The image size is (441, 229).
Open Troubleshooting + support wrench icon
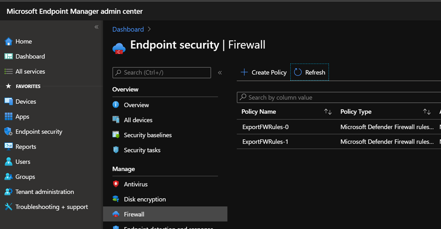point(9,207)
